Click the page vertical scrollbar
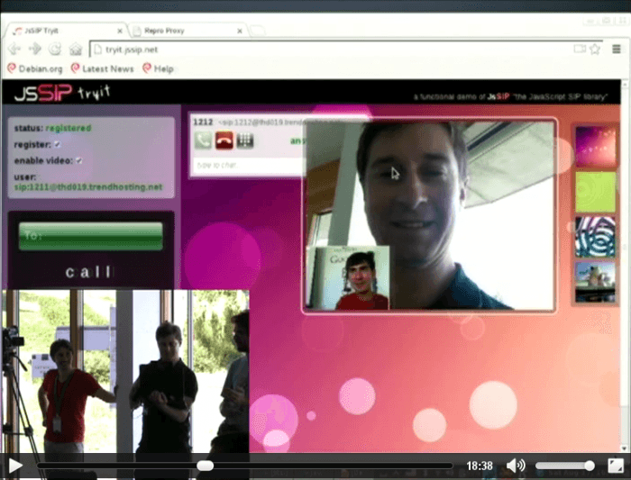 [x=624, y=266]
